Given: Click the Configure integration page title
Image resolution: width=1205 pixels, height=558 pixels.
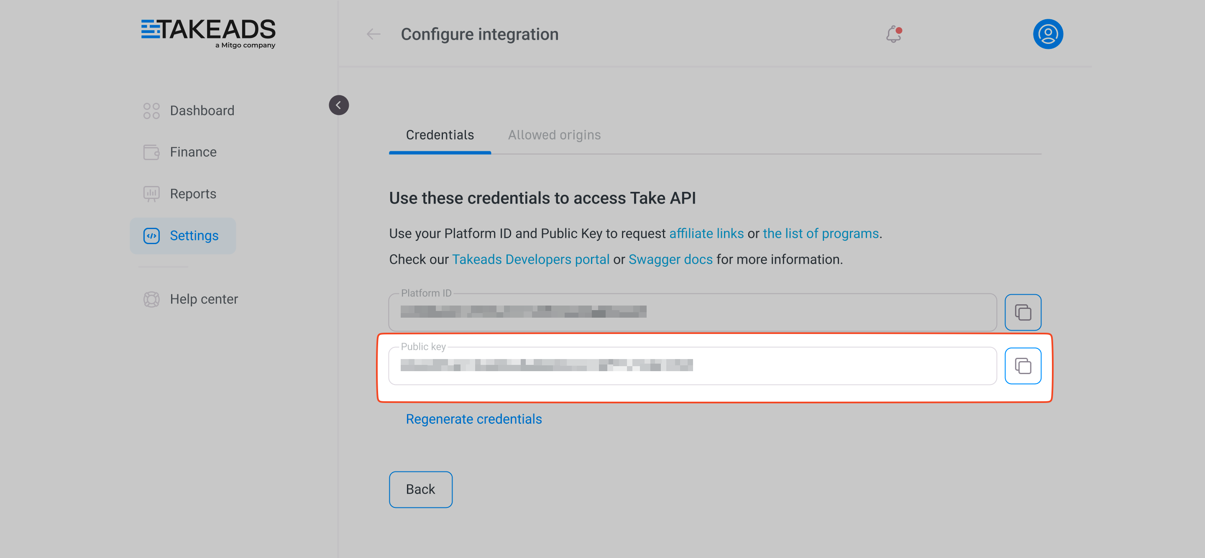Looking at the screenshot, I should 479,34.
